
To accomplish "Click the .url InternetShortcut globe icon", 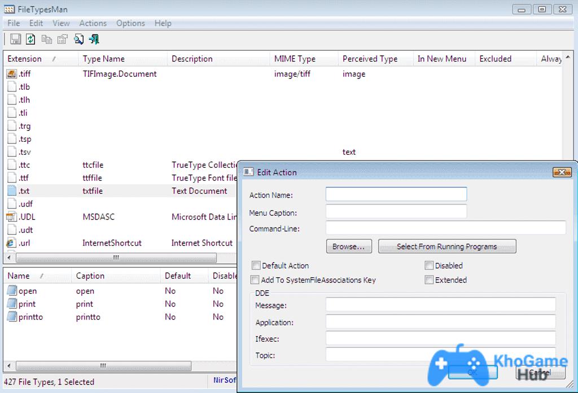I will (12, 243).
